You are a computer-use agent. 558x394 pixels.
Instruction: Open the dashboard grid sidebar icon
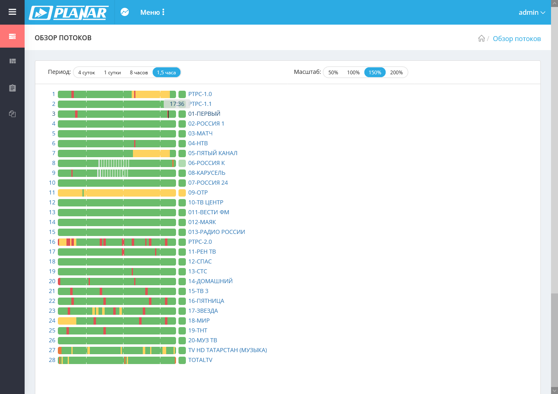12,61
